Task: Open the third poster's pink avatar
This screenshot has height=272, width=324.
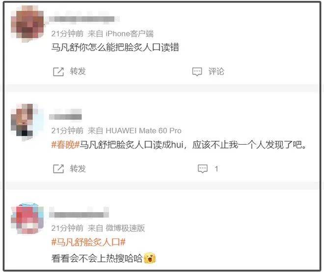Action: [27, 219]
